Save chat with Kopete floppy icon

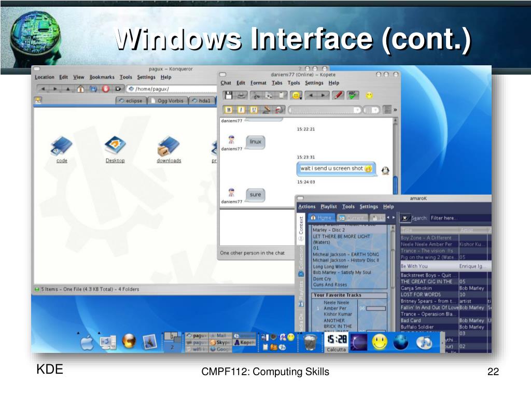pyautogui.click(x=229, y=95)
